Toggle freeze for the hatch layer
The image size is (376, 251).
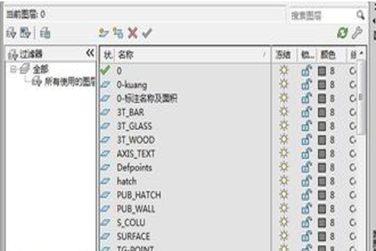(x=284, y=181)
